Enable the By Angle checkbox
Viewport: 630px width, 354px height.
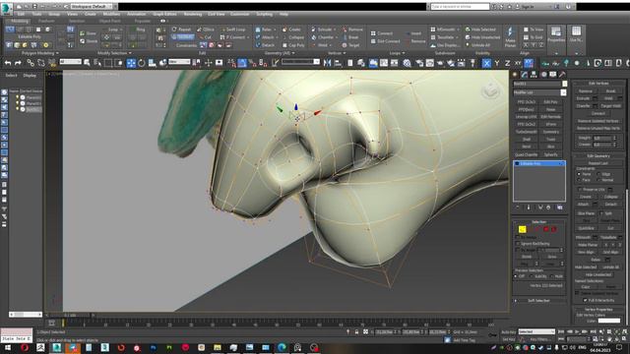point(518,250)
